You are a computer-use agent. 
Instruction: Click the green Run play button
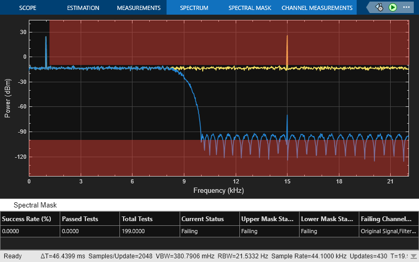392,7
